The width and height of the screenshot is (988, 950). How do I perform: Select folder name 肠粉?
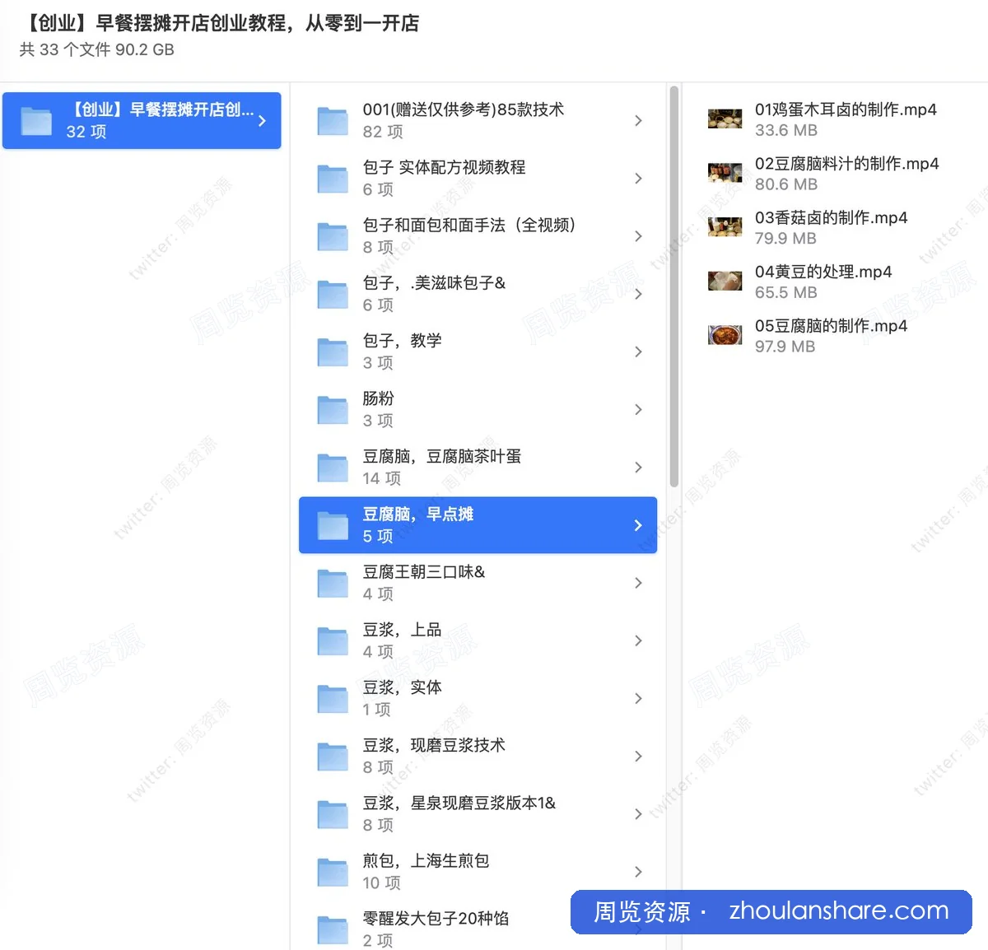tap(378, 398)
